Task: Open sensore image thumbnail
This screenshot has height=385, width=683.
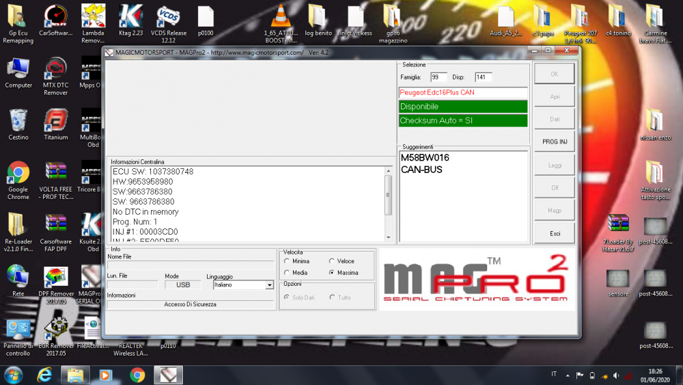Action: coord(618,283)
